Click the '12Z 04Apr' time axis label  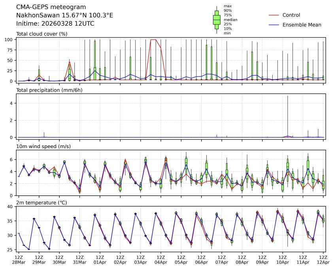click(x=160, y=260)
